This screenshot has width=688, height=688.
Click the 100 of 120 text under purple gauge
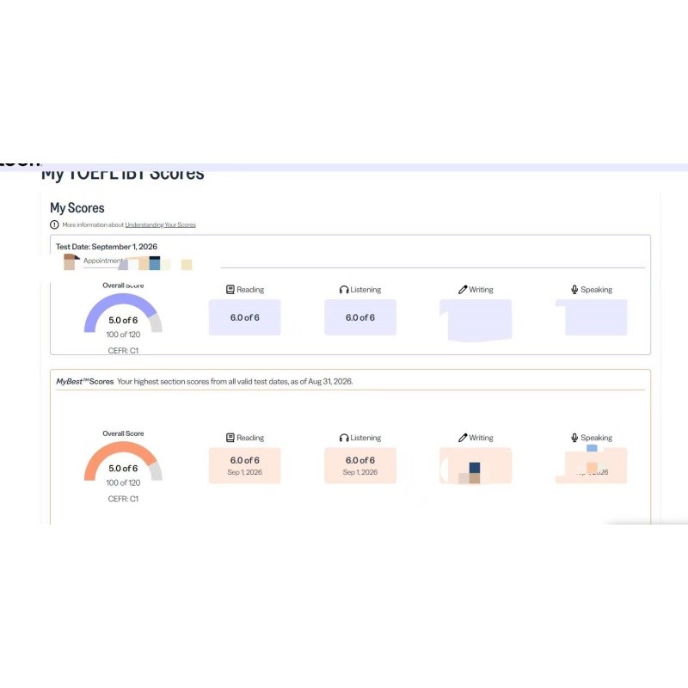(x=123, y=335)
